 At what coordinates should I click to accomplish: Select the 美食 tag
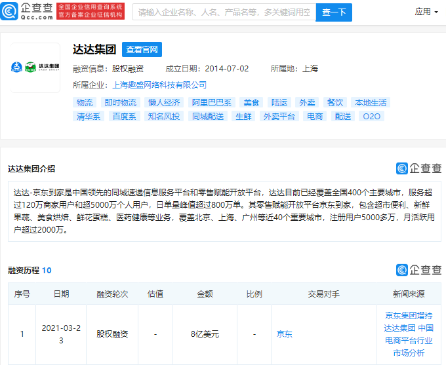tap(251, 103)
